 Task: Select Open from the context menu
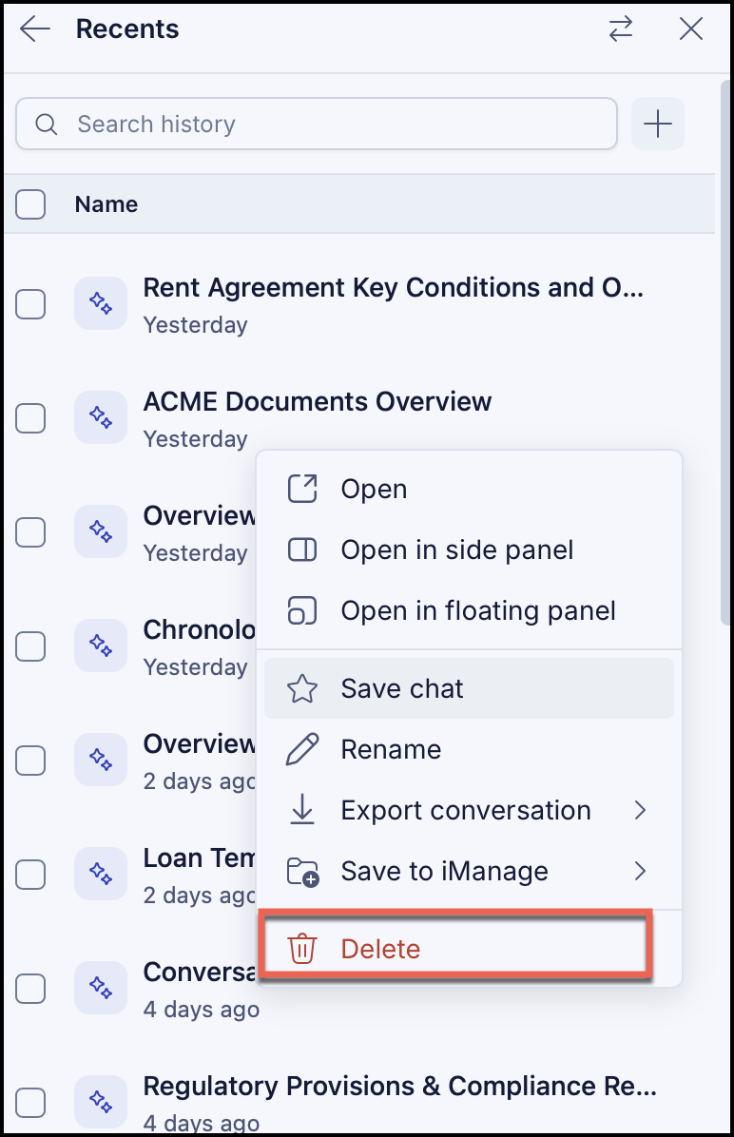point(470,489)
